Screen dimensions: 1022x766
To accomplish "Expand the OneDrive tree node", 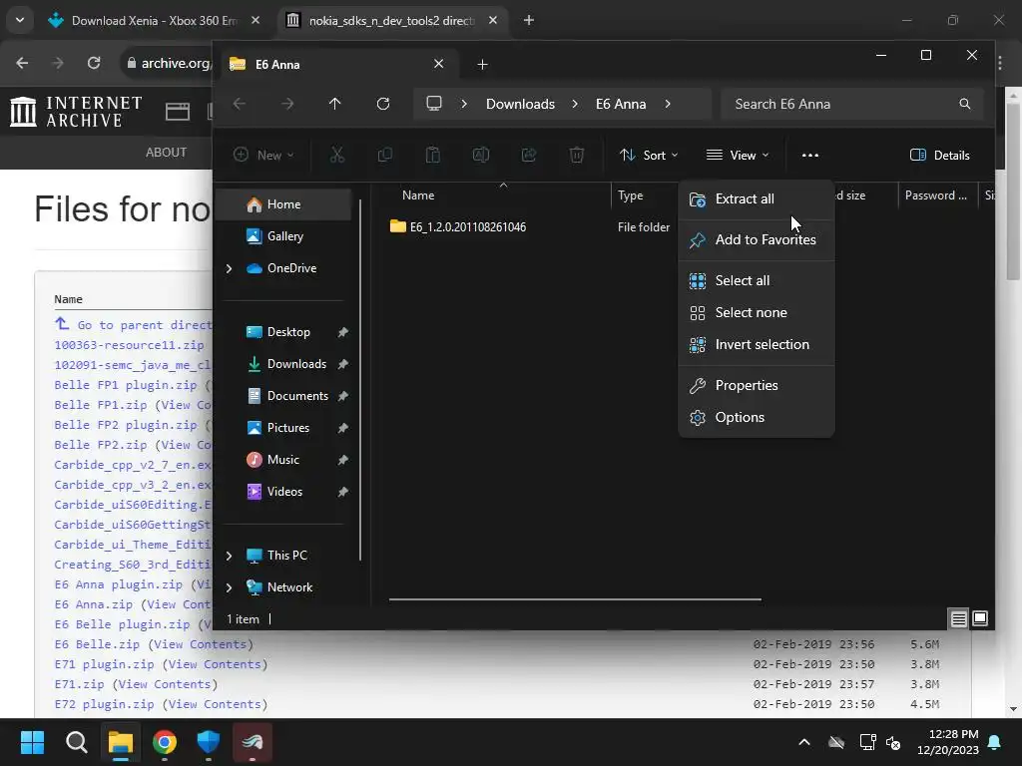I will click(x=229, y=268).
